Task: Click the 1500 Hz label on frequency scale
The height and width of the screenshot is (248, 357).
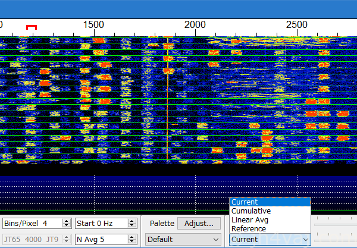Action: [x=94, y=24]
